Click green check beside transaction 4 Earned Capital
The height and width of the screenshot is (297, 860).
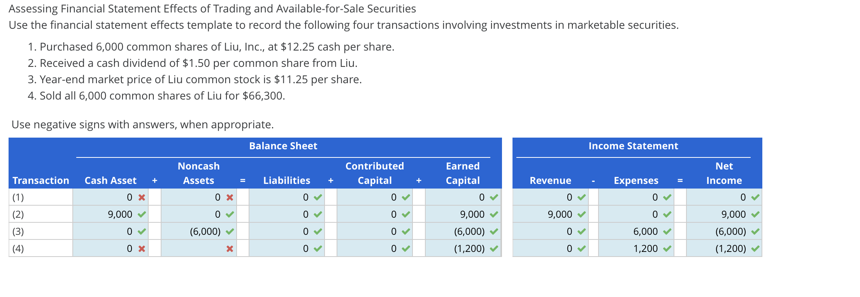pyautogui.click(x=494, y=249)
